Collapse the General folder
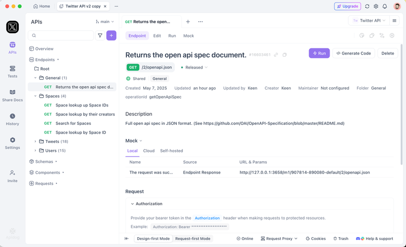The height and width of the screenshot is (247, 406). click(35, 78)
